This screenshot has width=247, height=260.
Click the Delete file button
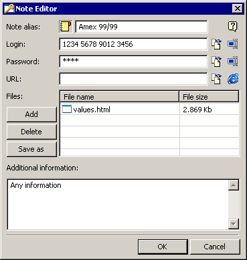click(x=31, y=132)
